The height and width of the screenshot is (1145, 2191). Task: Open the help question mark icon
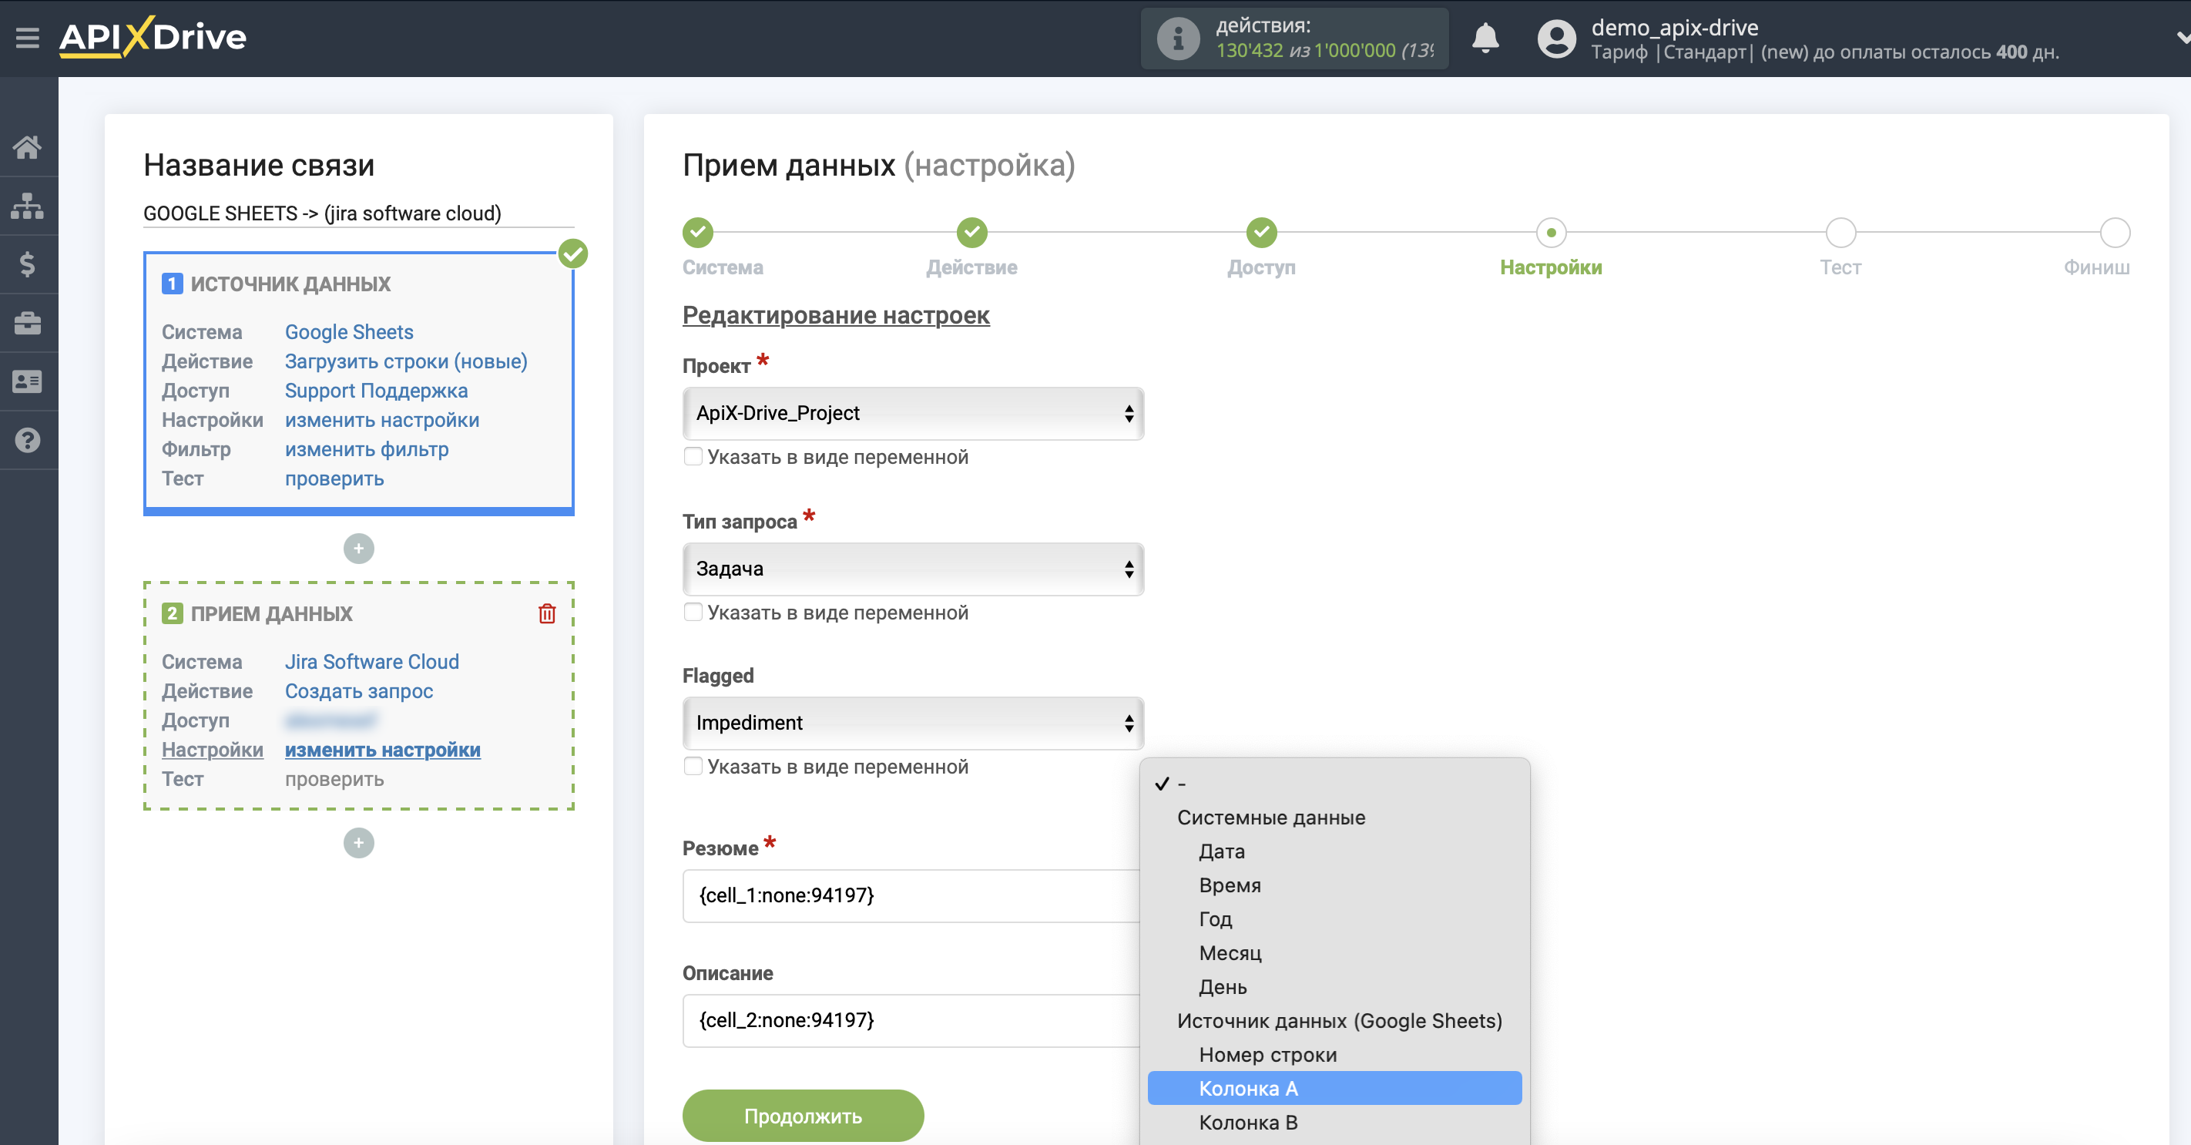tap(27, 441)
